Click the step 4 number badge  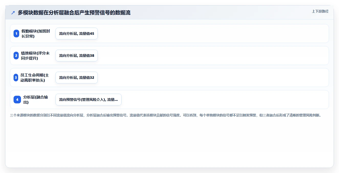coord(17,100)
